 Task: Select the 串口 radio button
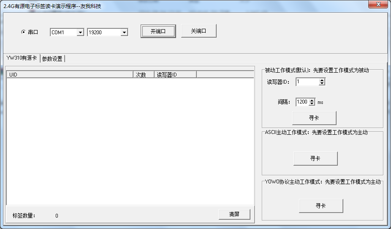click(x=24, y=32)
